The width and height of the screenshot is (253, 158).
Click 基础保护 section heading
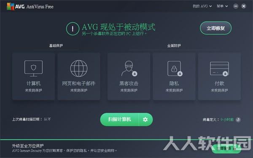click(56, 46)
